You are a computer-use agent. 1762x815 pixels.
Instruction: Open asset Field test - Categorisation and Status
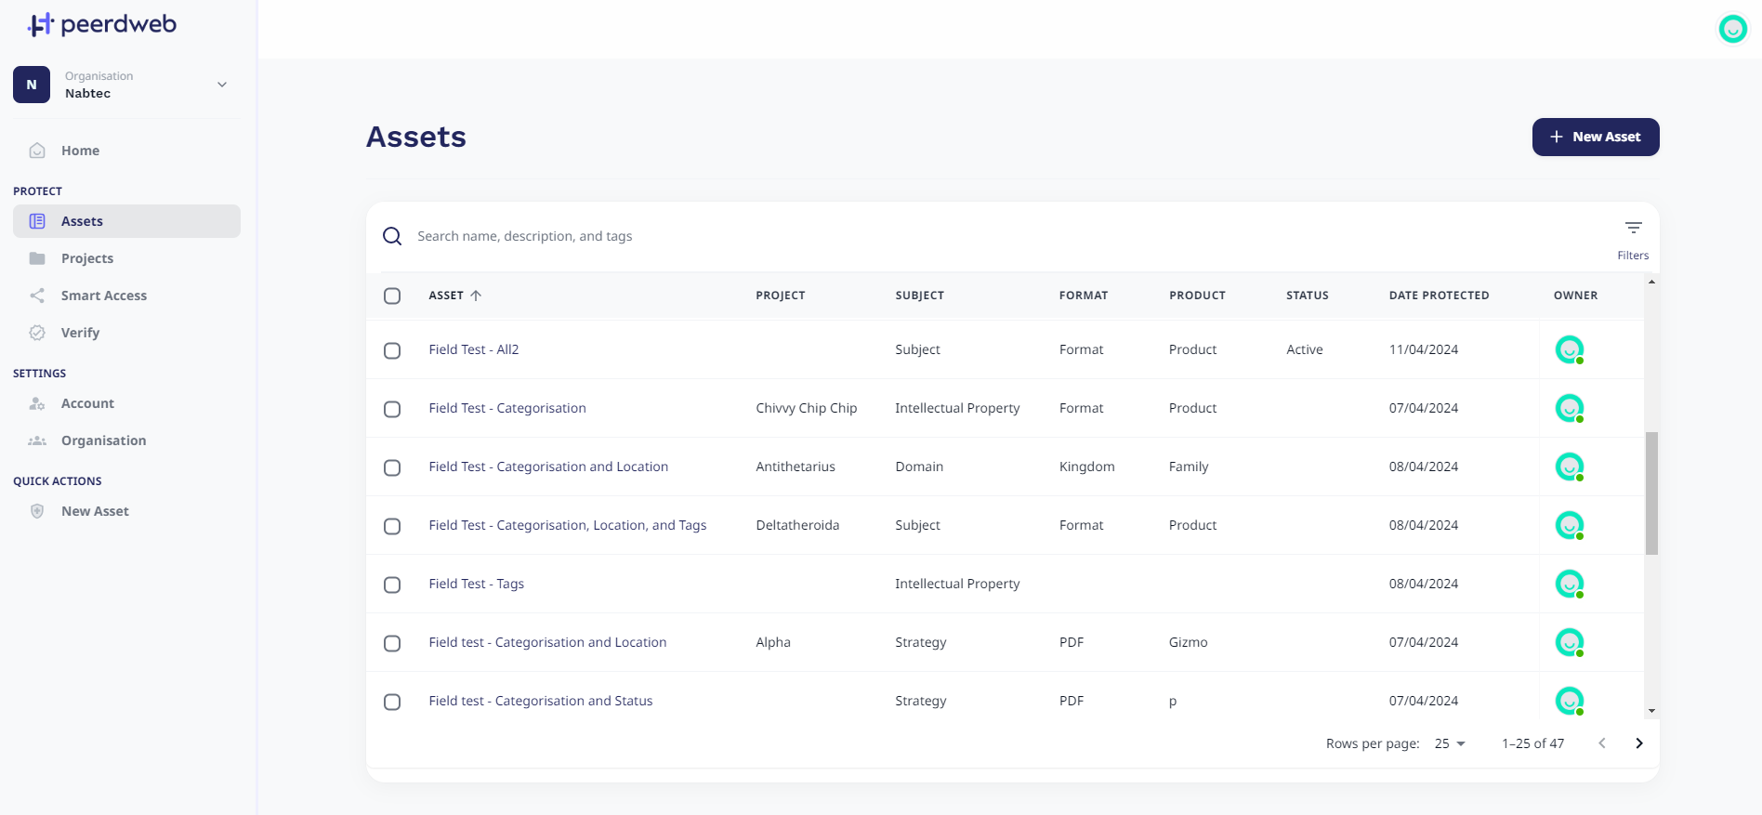point(541,701)
